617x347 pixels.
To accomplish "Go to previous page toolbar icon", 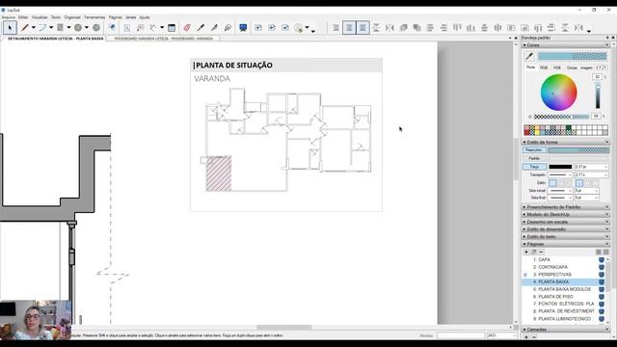I will (x=272, y=28).
